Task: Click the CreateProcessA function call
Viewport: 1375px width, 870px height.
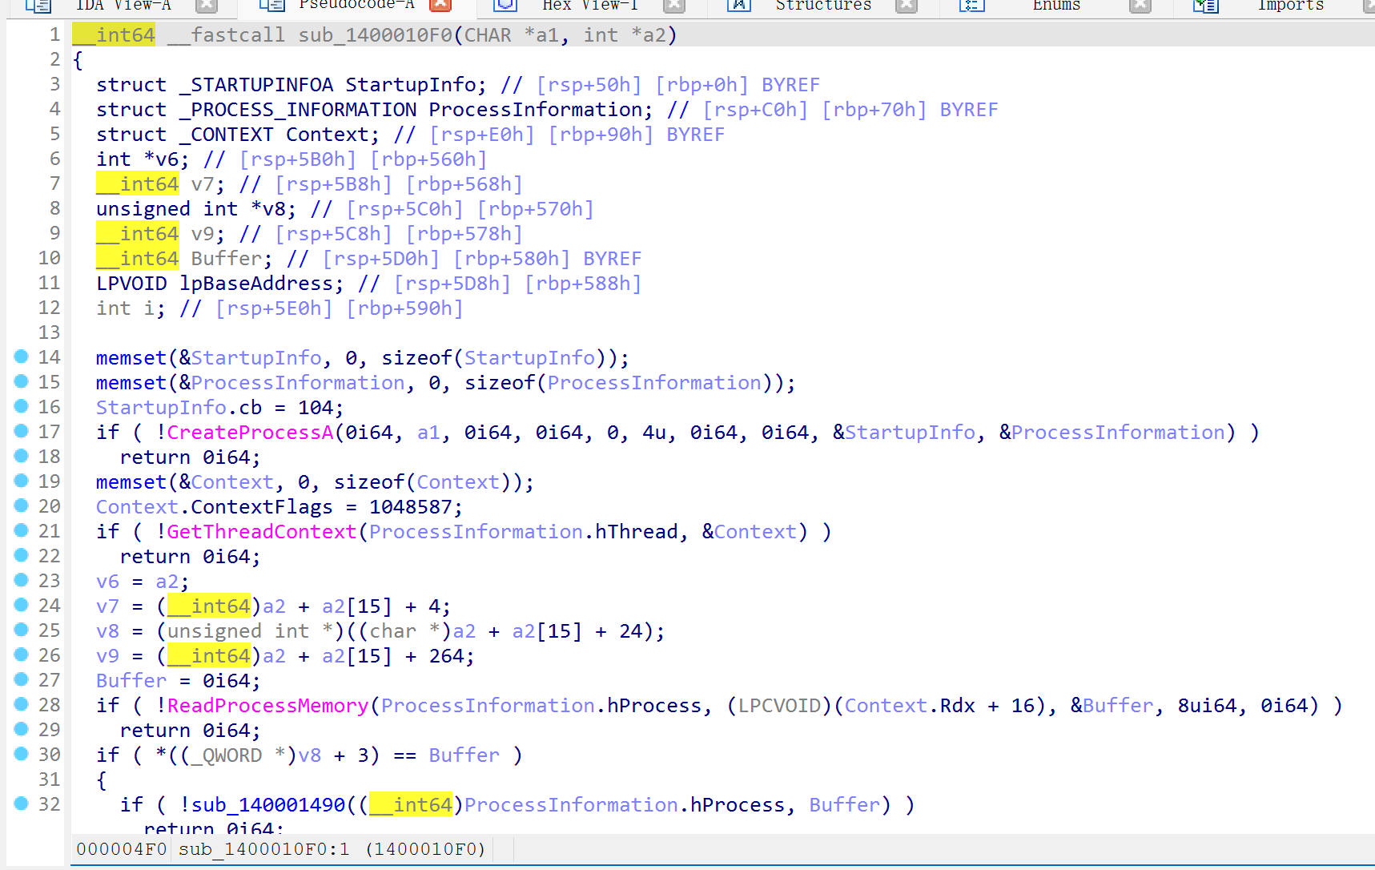Action: (x=250, y=433)
